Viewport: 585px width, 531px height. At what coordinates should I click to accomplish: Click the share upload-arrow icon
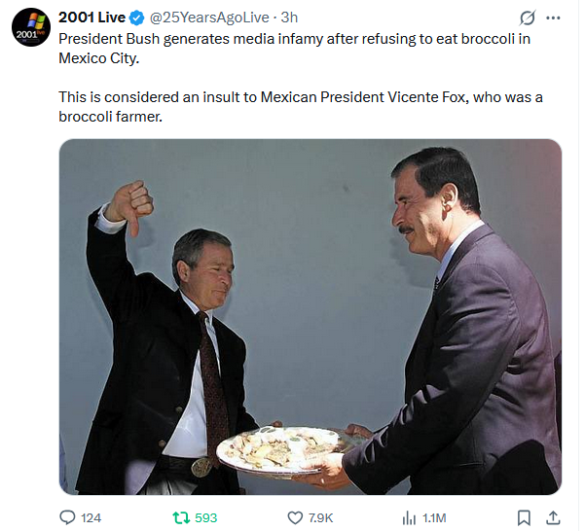tap(553, 517)
